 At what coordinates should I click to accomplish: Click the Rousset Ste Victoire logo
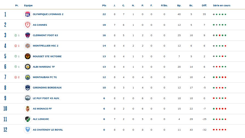coord(27,56)
